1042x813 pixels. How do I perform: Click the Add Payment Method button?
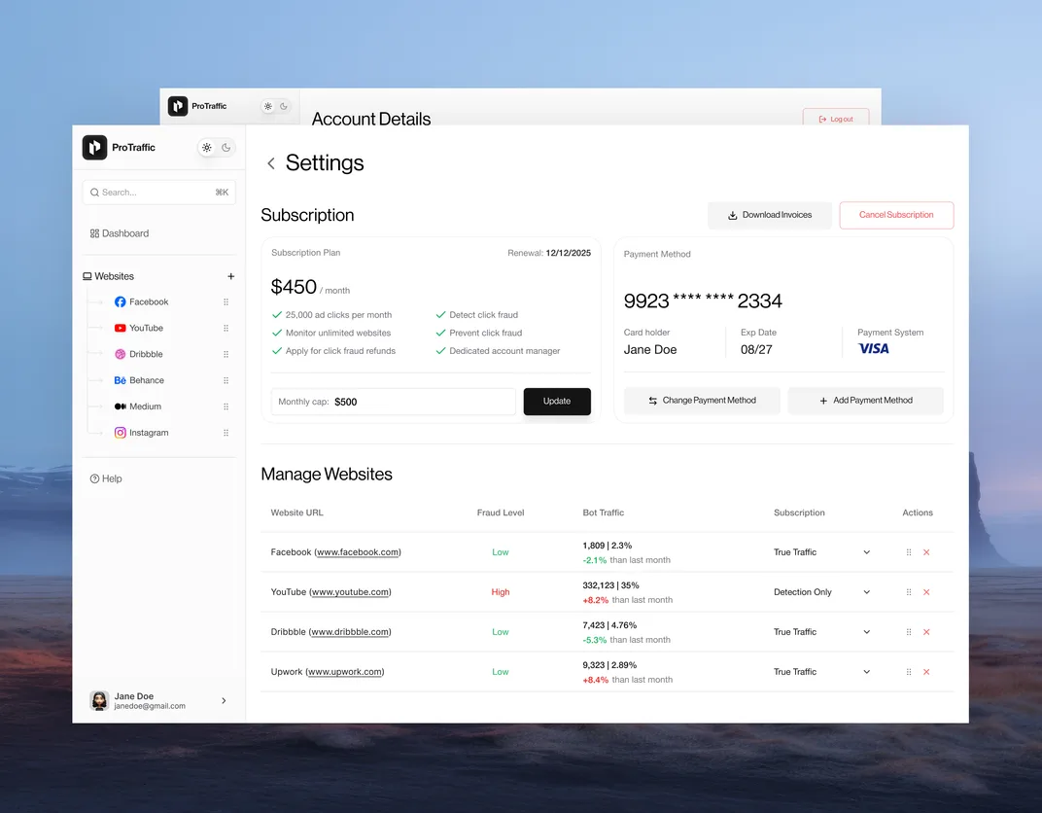click(866, 401)
